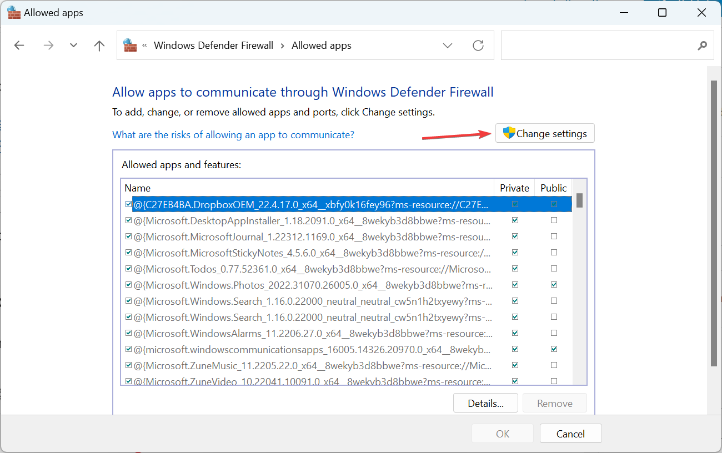The width and height of the screenshot is (722, 453).
Task: Select Windows Defender Firewall breadcrumb
Action: pyautogui.click(x=213, y=46)
